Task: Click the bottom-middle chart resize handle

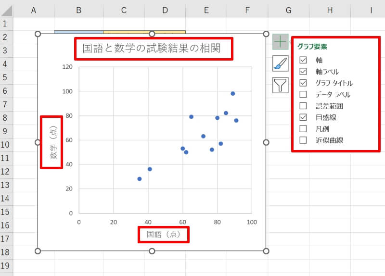Action: click(152, 251)
